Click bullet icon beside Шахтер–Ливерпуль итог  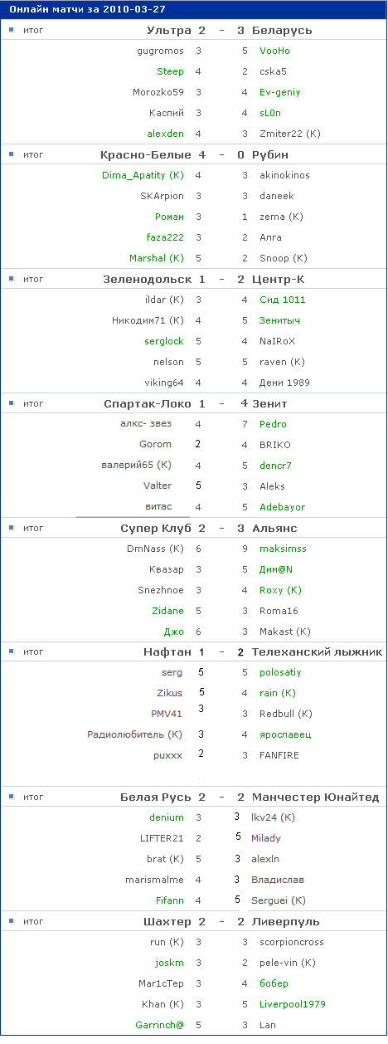pos(11,921)
